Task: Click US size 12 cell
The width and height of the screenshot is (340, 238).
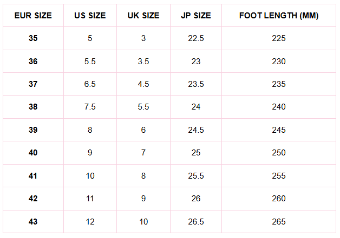Action: (x=90, y=222)
